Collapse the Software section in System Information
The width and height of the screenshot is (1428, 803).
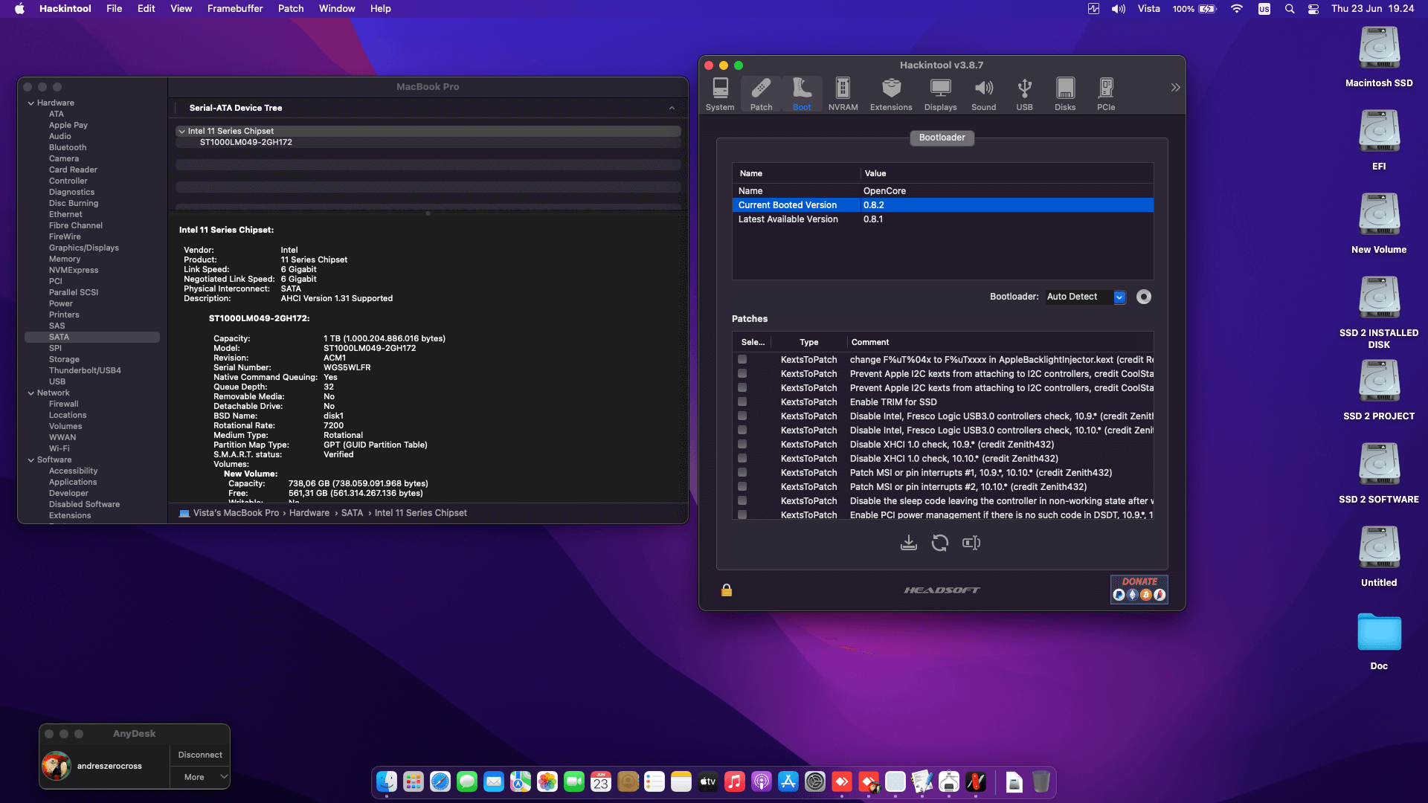[x=31, y=460]
